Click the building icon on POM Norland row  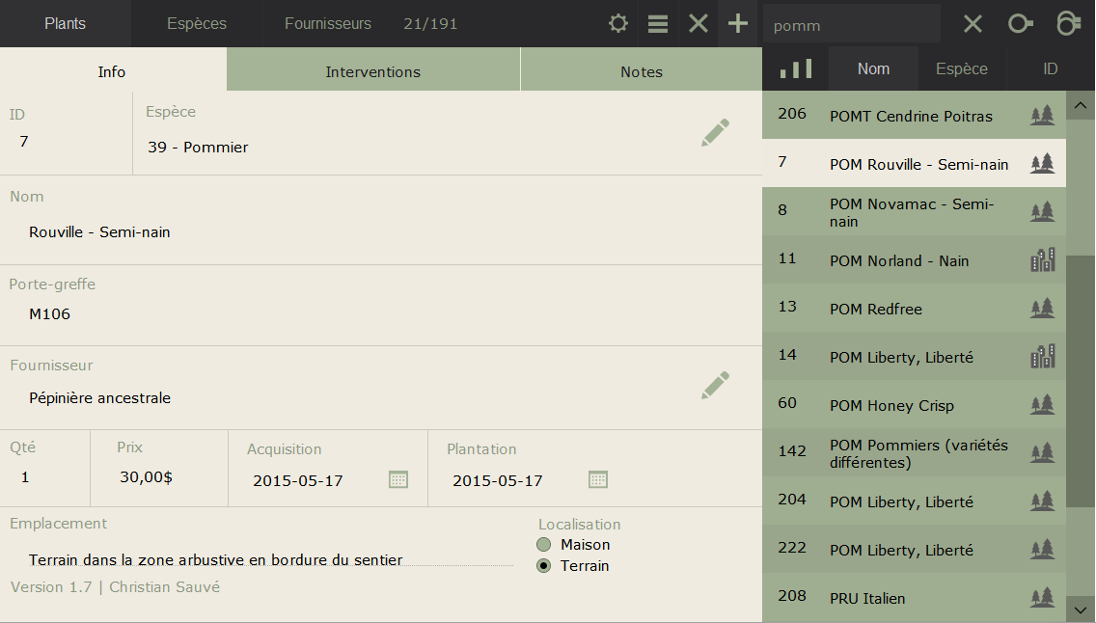pyautogui.click(x=1042, y=260)
